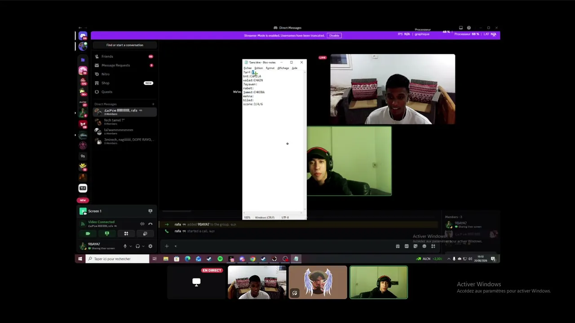Click the Video Connected status text
575x323 pixels.
click(101, 222)
